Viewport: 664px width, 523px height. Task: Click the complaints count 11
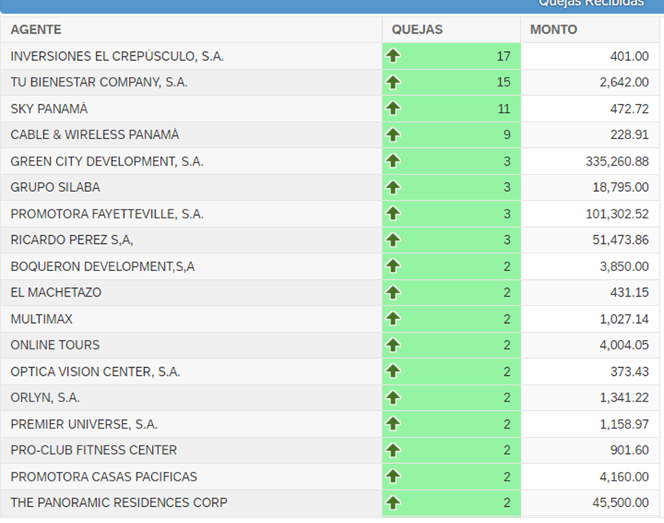click(503, 109)
